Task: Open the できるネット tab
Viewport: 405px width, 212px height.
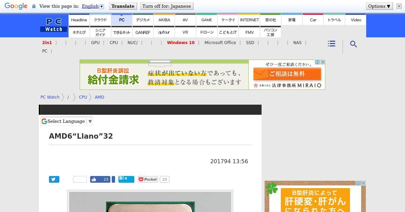Action: (x=122, y=32)
